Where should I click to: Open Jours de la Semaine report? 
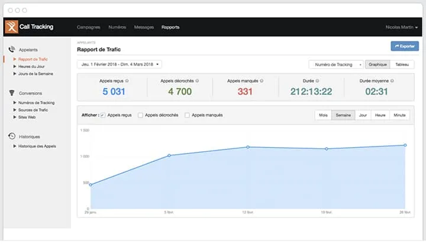click(x=35, y=74)
